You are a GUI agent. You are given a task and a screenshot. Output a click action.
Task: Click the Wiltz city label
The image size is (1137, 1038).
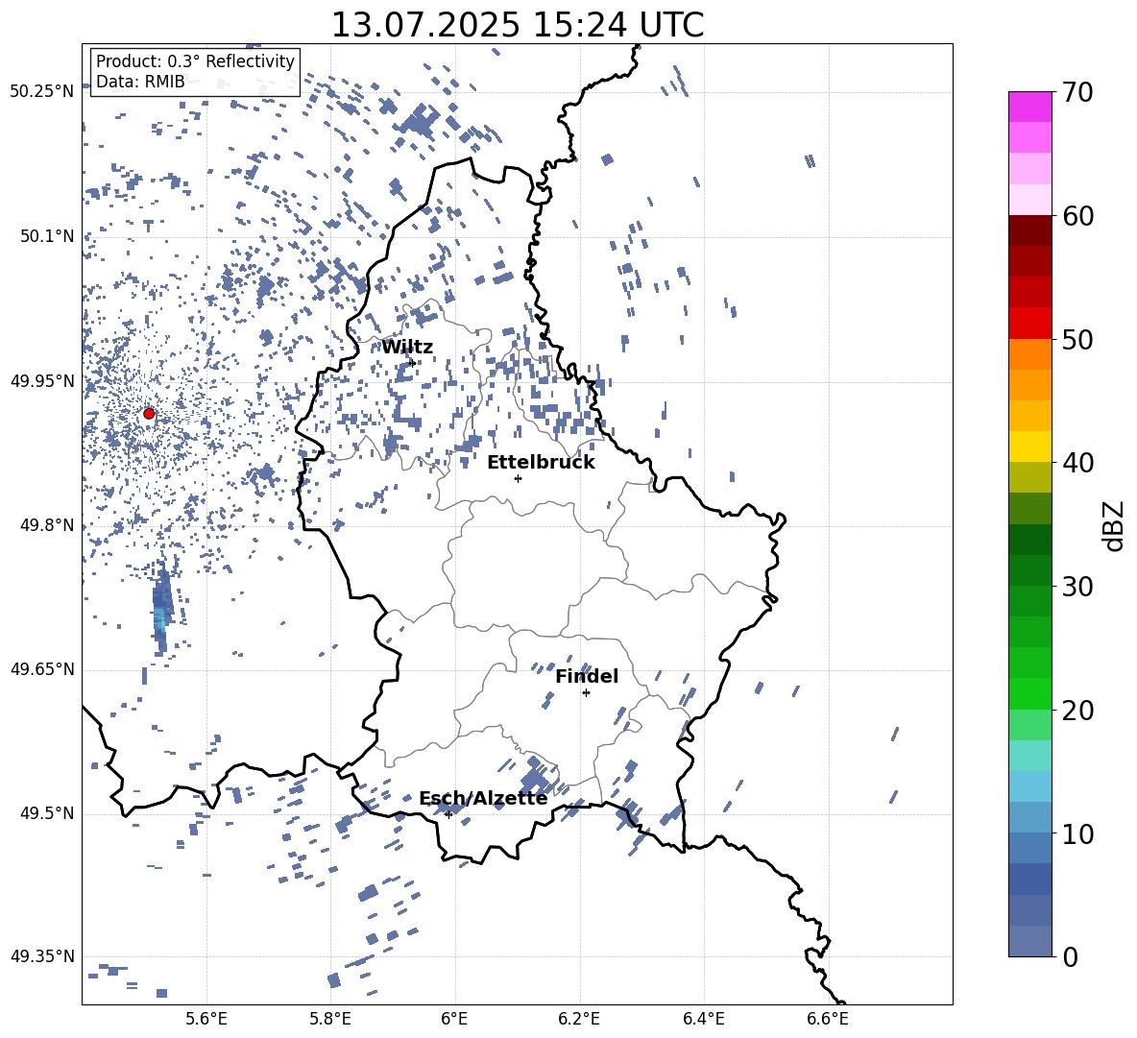coord(407,348)
